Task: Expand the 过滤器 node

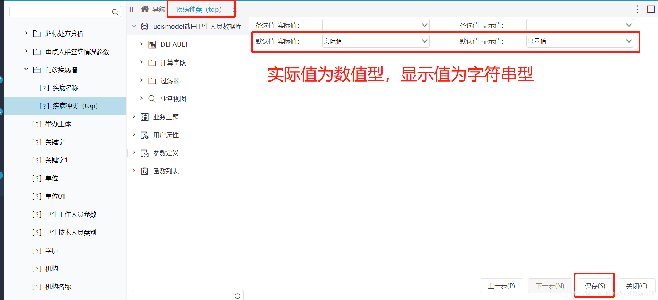Action: click(x=141, y=80)
